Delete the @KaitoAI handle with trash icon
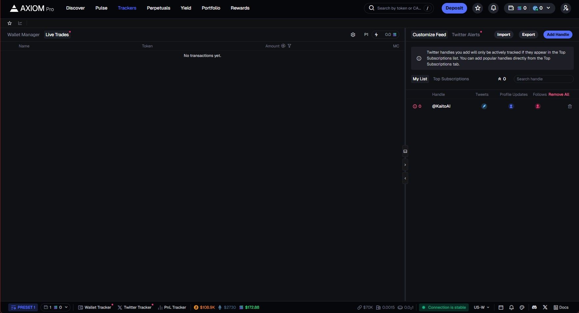 (570, 106)
